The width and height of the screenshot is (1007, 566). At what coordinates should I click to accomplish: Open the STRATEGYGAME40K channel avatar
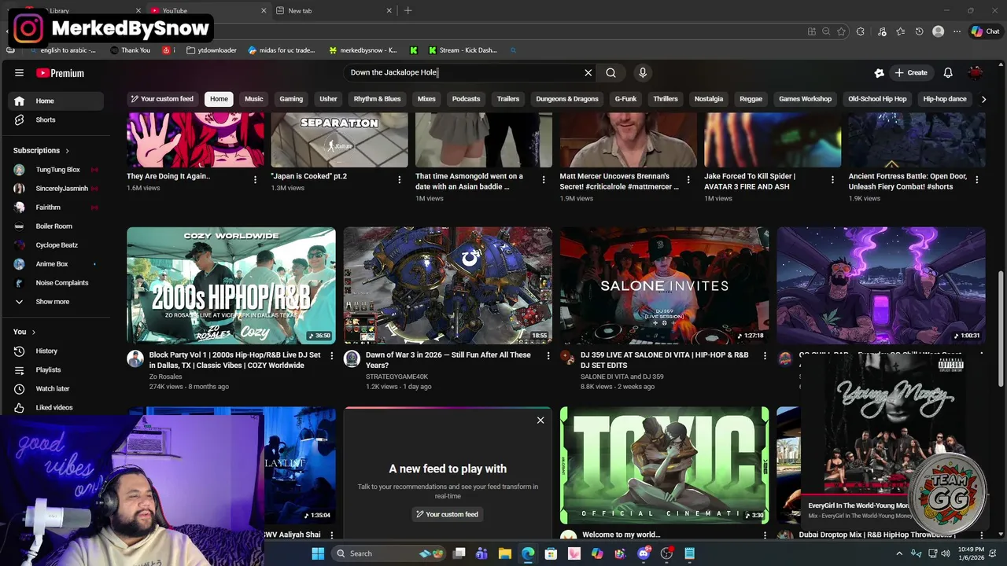(x=352, y=358)
